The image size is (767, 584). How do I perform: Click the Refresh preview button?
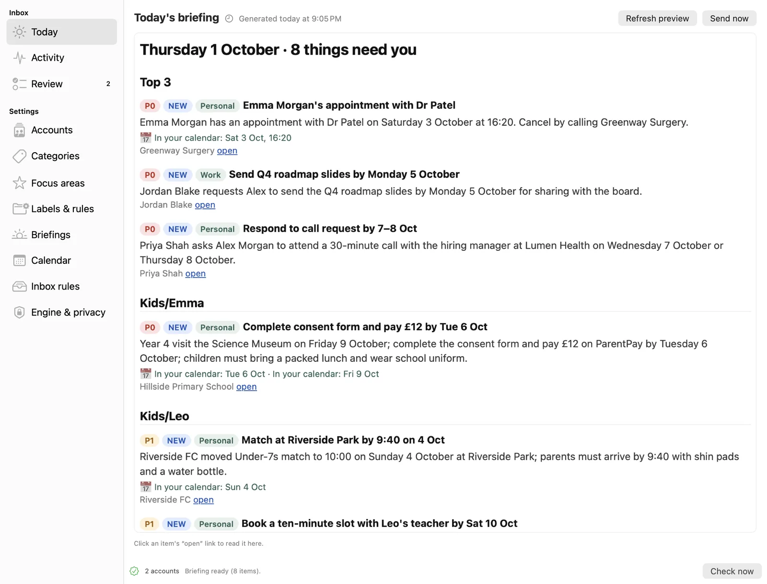point(657,19)
